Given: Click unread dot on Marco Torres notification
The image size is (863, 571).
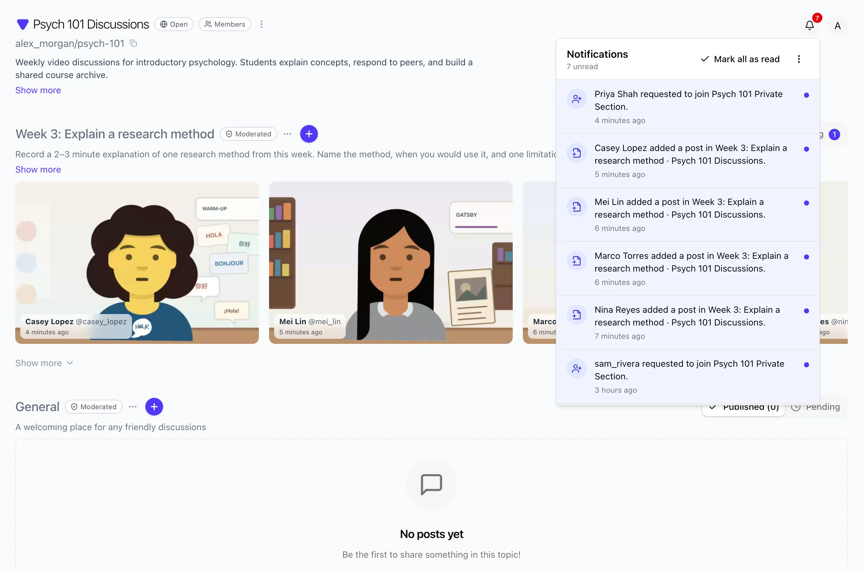Looking at the screenshot, I should click(x=806, y=257).
